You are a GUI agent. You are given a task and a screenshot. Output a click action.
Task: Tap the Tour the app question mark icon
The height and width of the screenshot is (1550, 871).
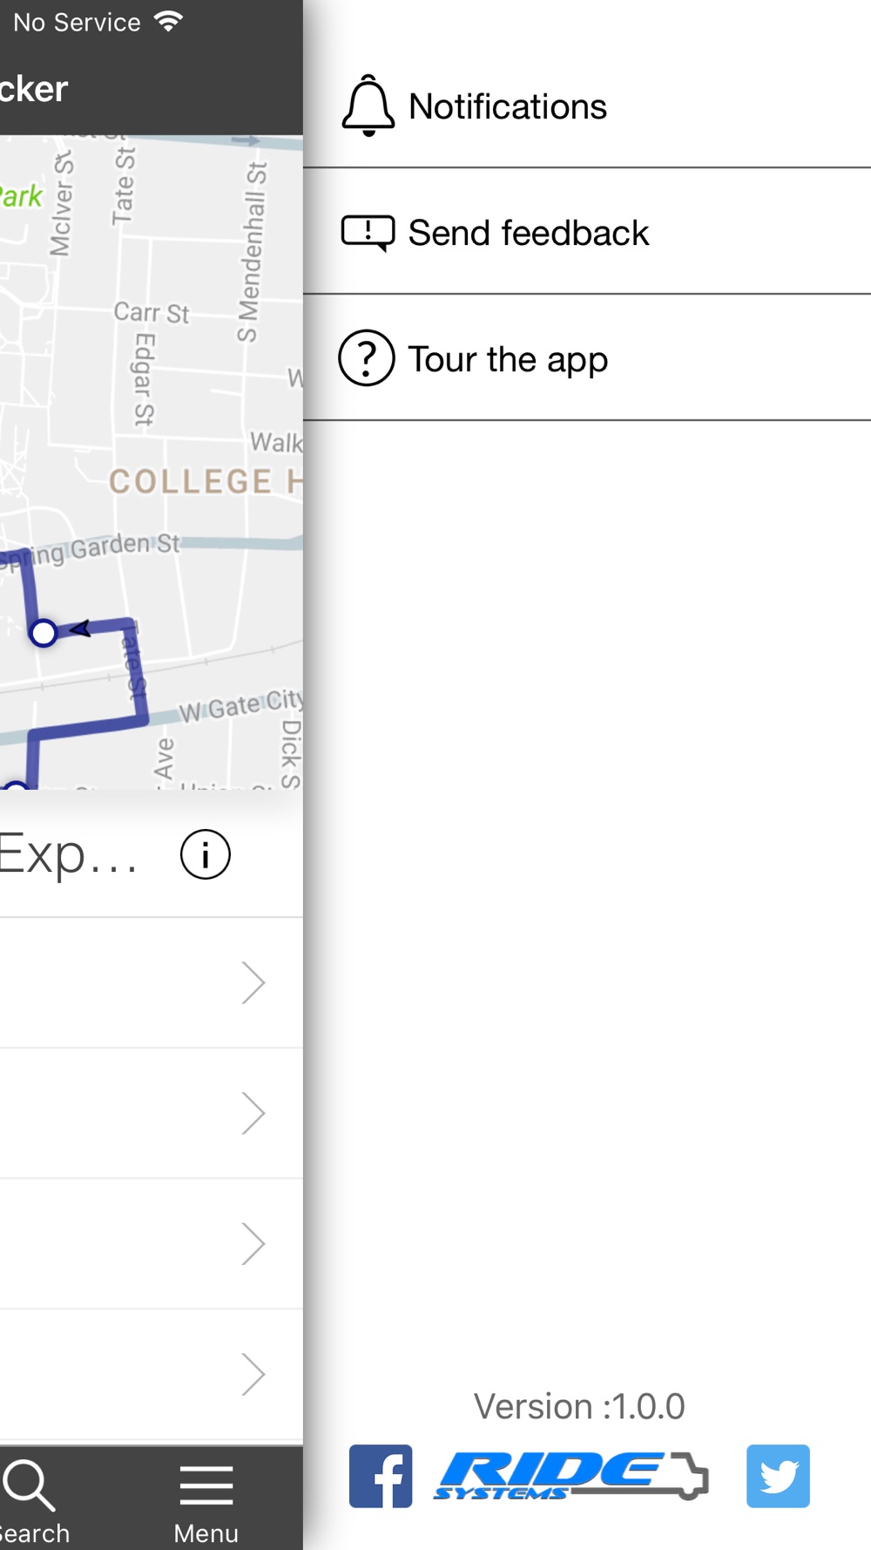367,357
